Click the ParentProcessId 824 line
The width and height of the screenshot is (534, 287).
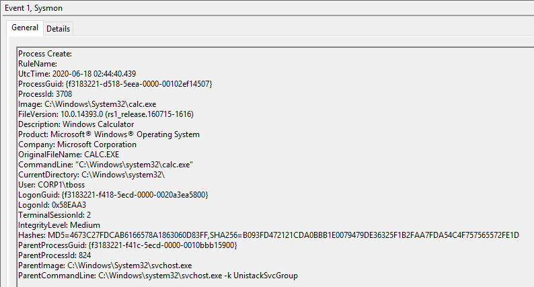click(54, 255)
